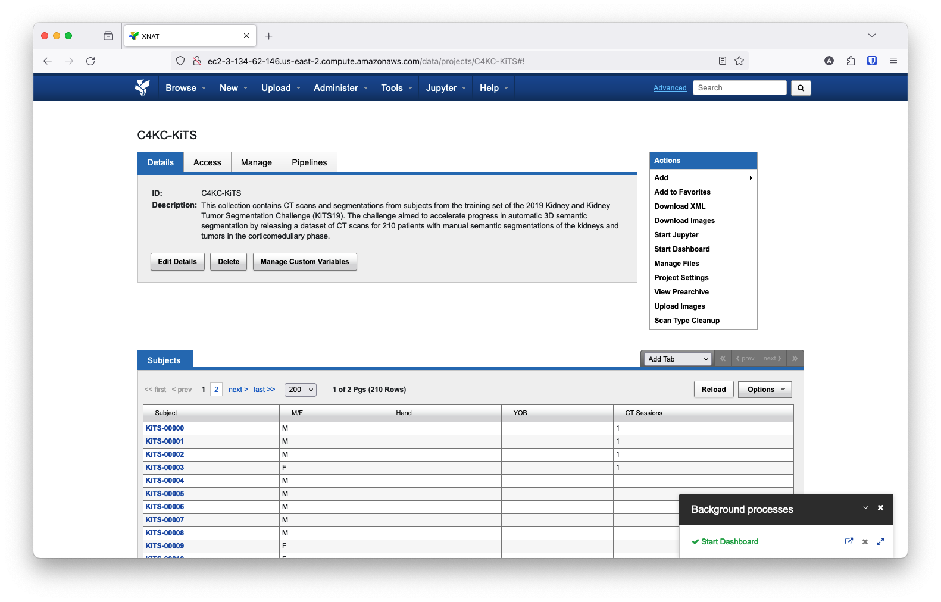This screenshot has width=941, height=602.
Task: Select Download Images from Actions
Action: tap(684, 221)
